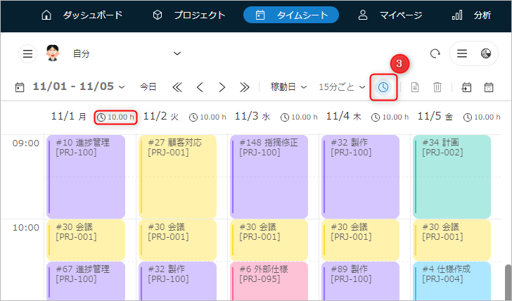512x301 pixels.
Task: Jump back with the double left arrow
Action: point(177,87)
